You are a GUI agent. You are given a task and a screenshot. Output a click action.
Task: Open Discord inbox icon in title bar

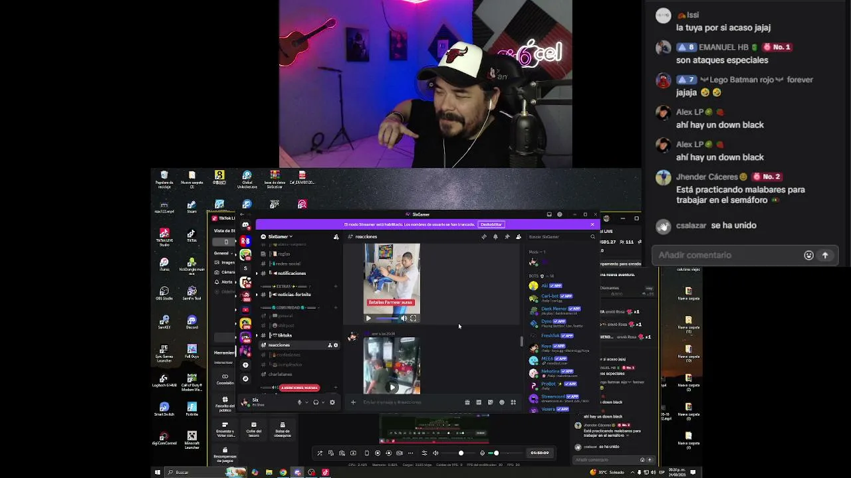point(549,214)
